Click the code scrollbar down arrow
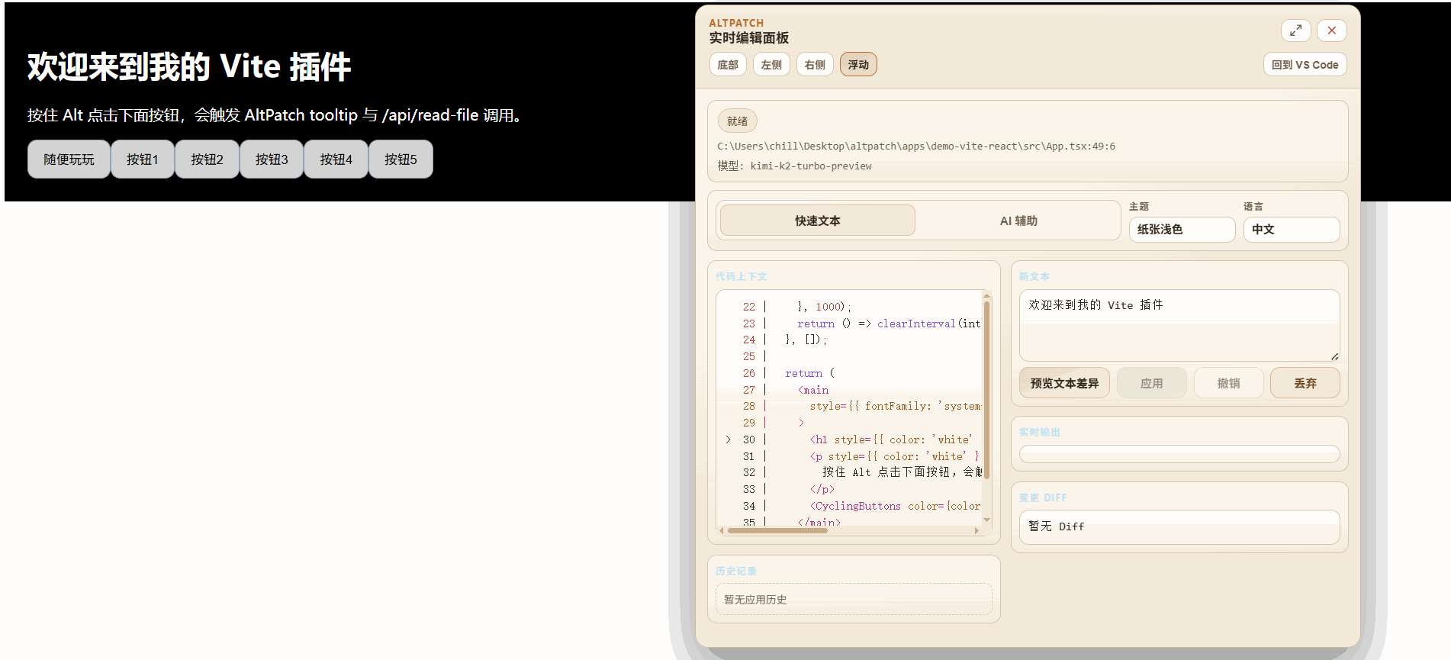Image resolution: width=1451 pixels, height=660 pixels. [986, 520]
